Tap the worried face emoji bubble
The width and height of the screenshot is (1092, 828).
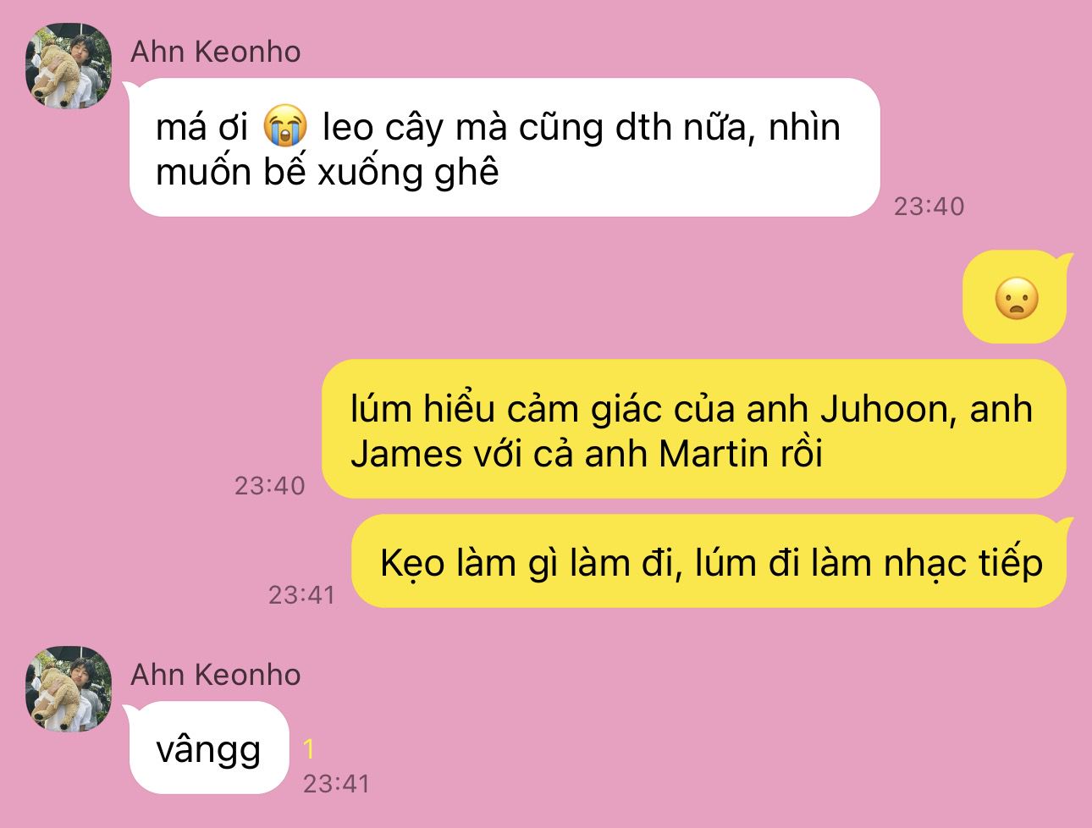1016,297
